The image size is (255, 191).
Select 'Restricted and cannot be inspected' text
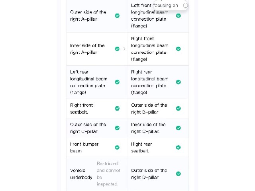[x=109, y=174]
